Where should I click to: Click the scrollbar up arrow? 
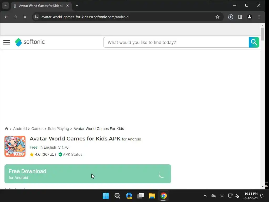262,26
